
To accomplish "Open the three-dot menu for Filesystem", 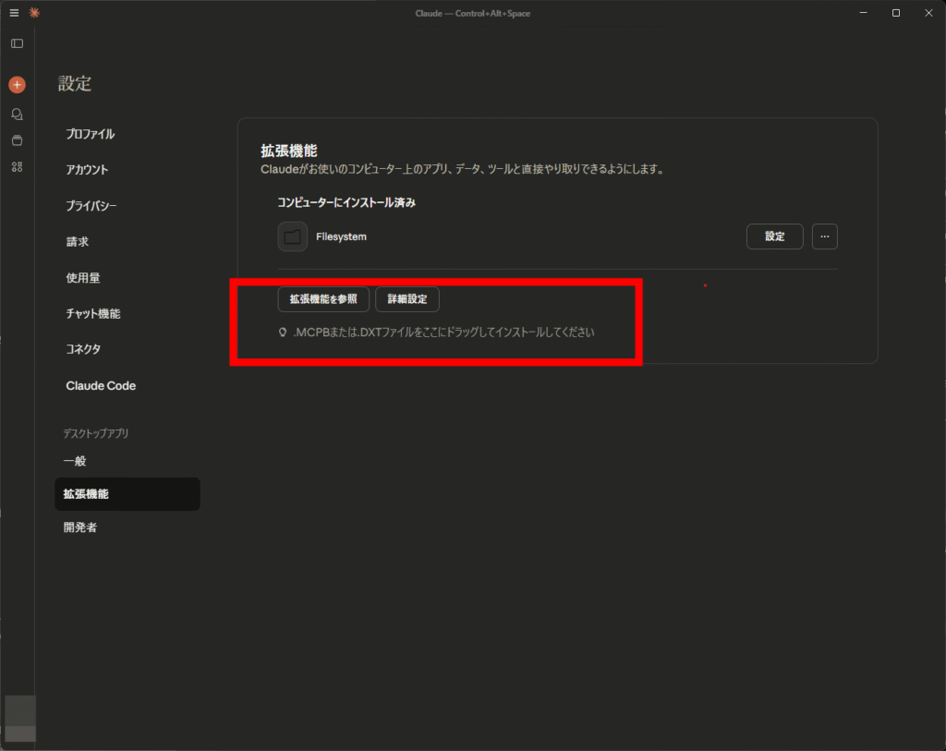I will (824, 236).
